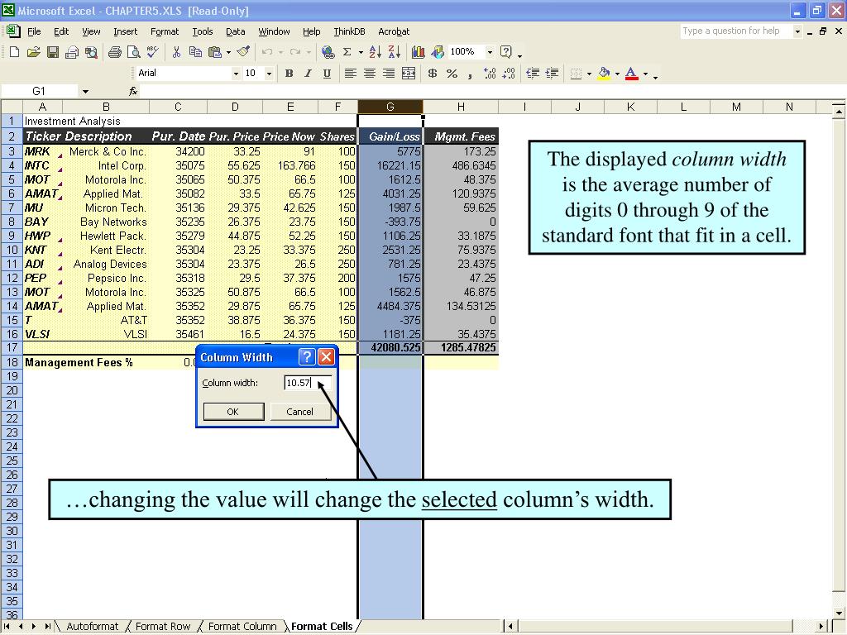Apply the Comma style
The width and height of the screenshot is (847, 635).
pos(470,74)
